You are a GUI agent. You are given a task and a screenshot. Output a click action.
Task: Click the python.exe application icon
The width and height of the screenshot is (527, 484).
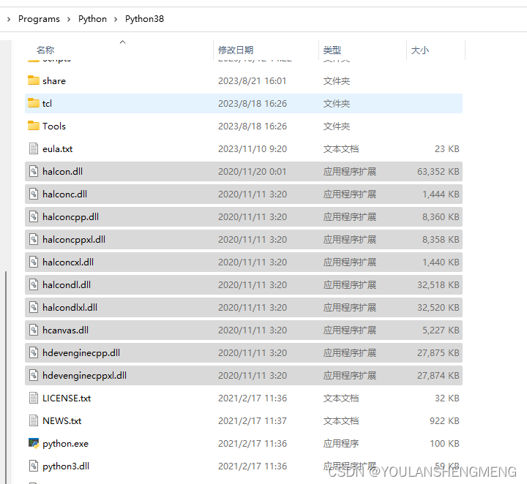(34, 443)
